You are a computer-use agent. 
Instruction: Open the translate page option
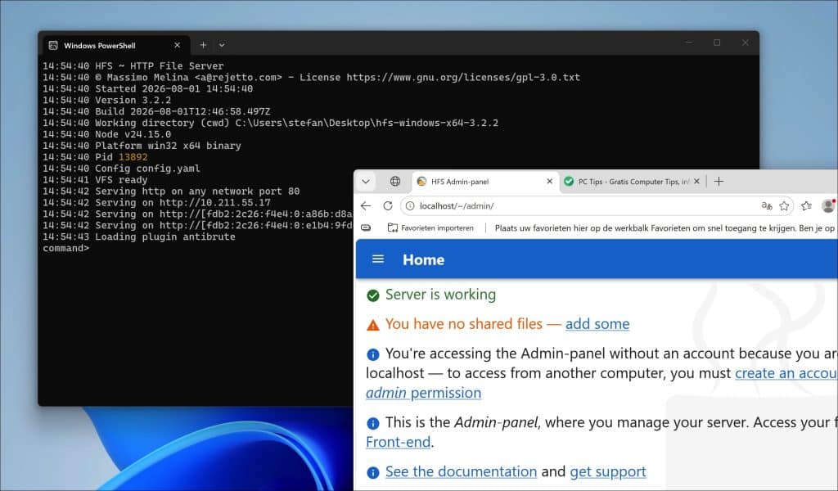coord(767,206)
